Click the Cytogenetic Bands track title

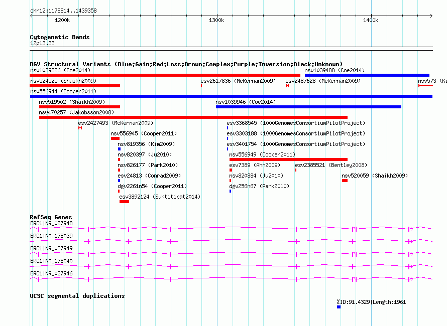click(x=60, y=37)
